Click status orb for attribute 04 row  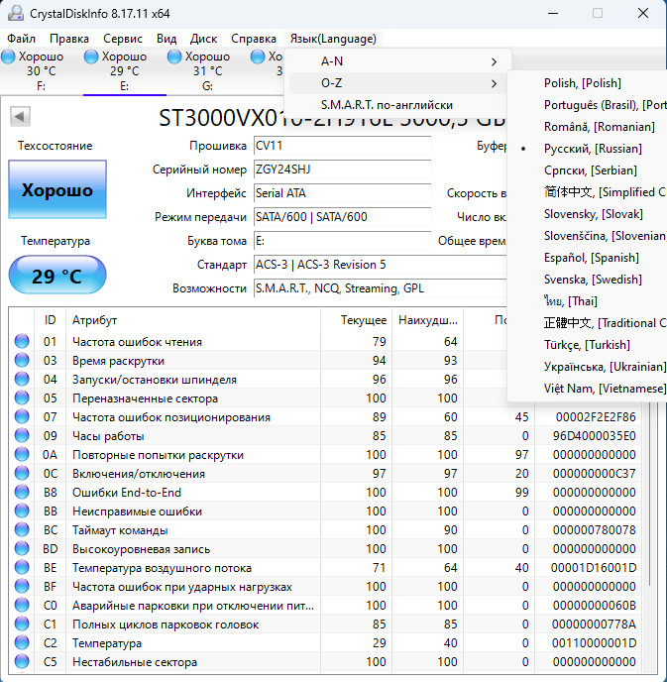[x=22, y=380]
